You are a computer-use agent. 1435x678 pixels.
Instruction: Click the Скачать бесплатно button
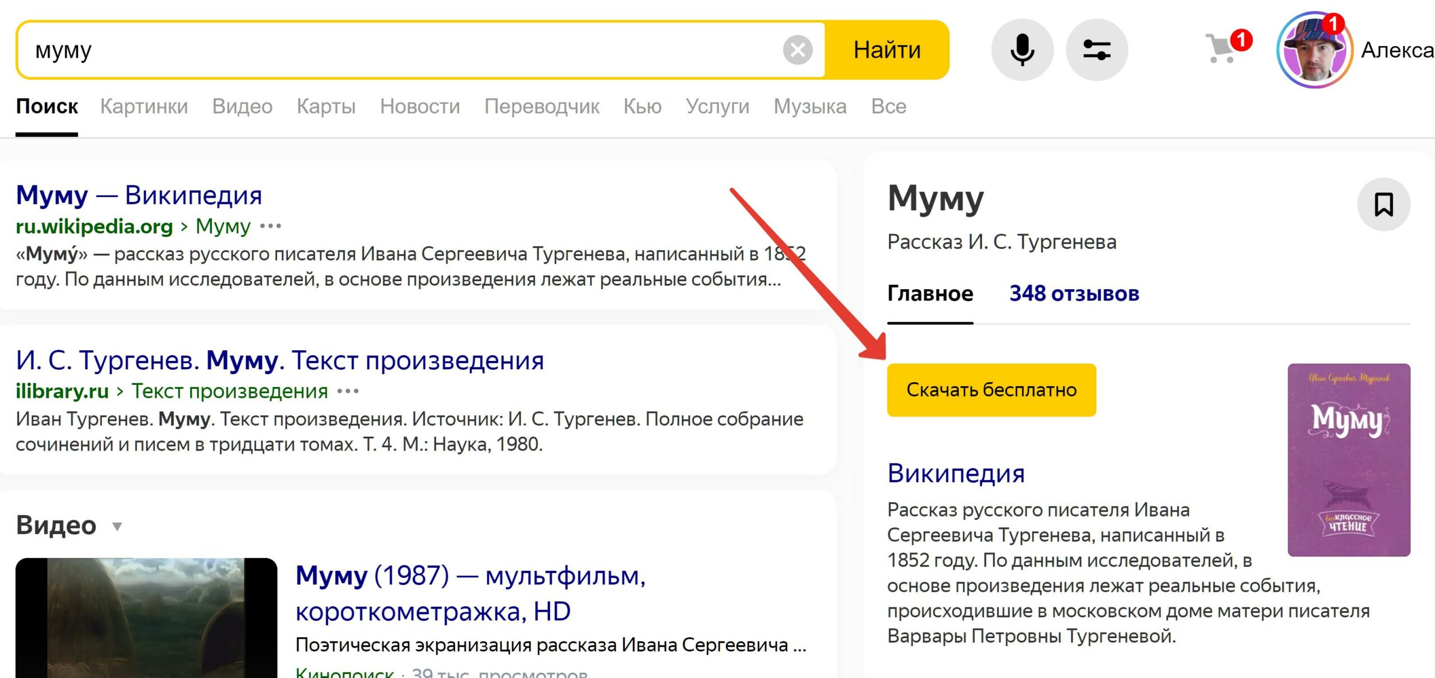pos(991,390)
